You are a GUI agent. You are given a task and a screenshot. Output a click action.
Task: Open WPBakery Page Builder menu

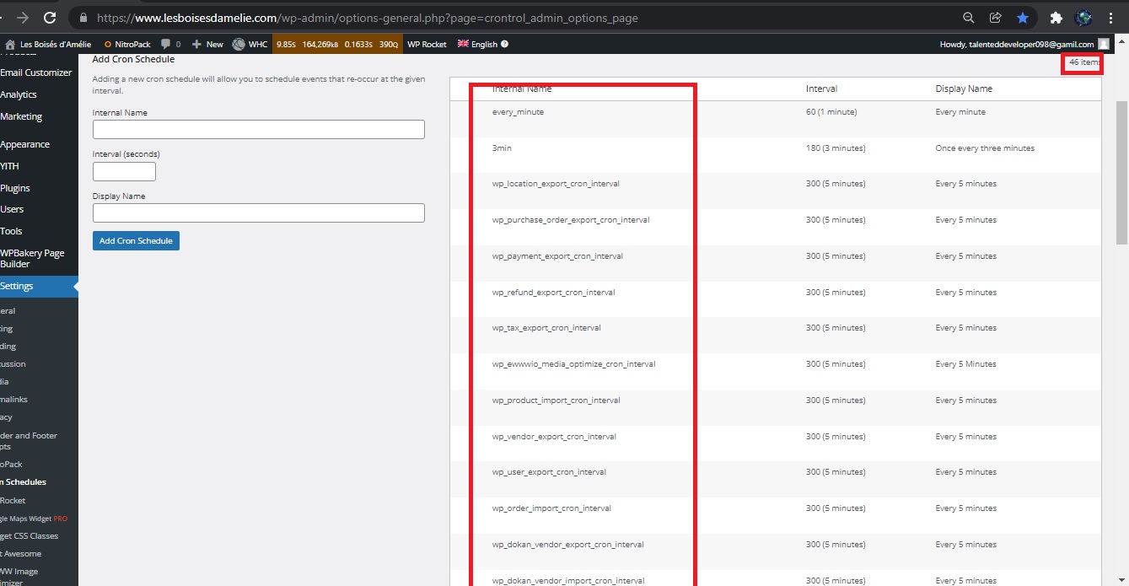coord(32,258)
